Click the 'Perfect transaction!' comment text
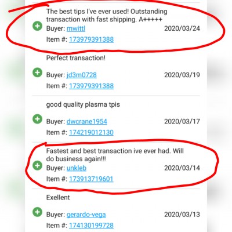Image resolution: width=232 pixels, height=232 pixels. click(76, 58)
